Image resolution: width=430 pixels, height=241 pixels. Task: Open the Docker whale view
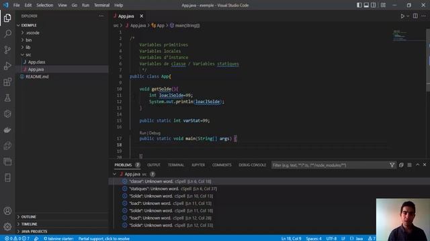pos(7,130)
